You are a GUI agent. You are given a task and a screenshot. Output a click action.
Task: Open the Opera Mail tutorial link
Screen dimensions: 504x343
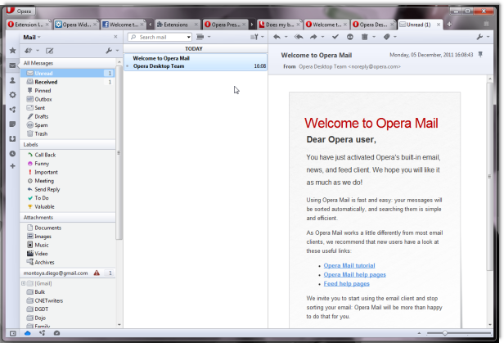click(x=349, y=265)
